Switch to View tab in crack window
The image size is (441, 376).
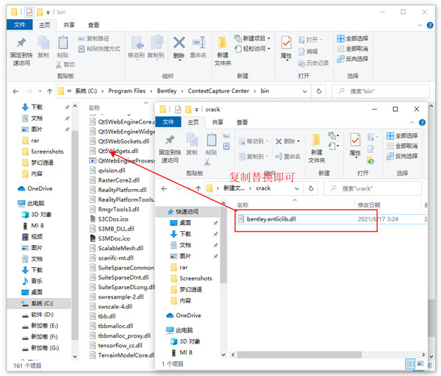point(242,122)
